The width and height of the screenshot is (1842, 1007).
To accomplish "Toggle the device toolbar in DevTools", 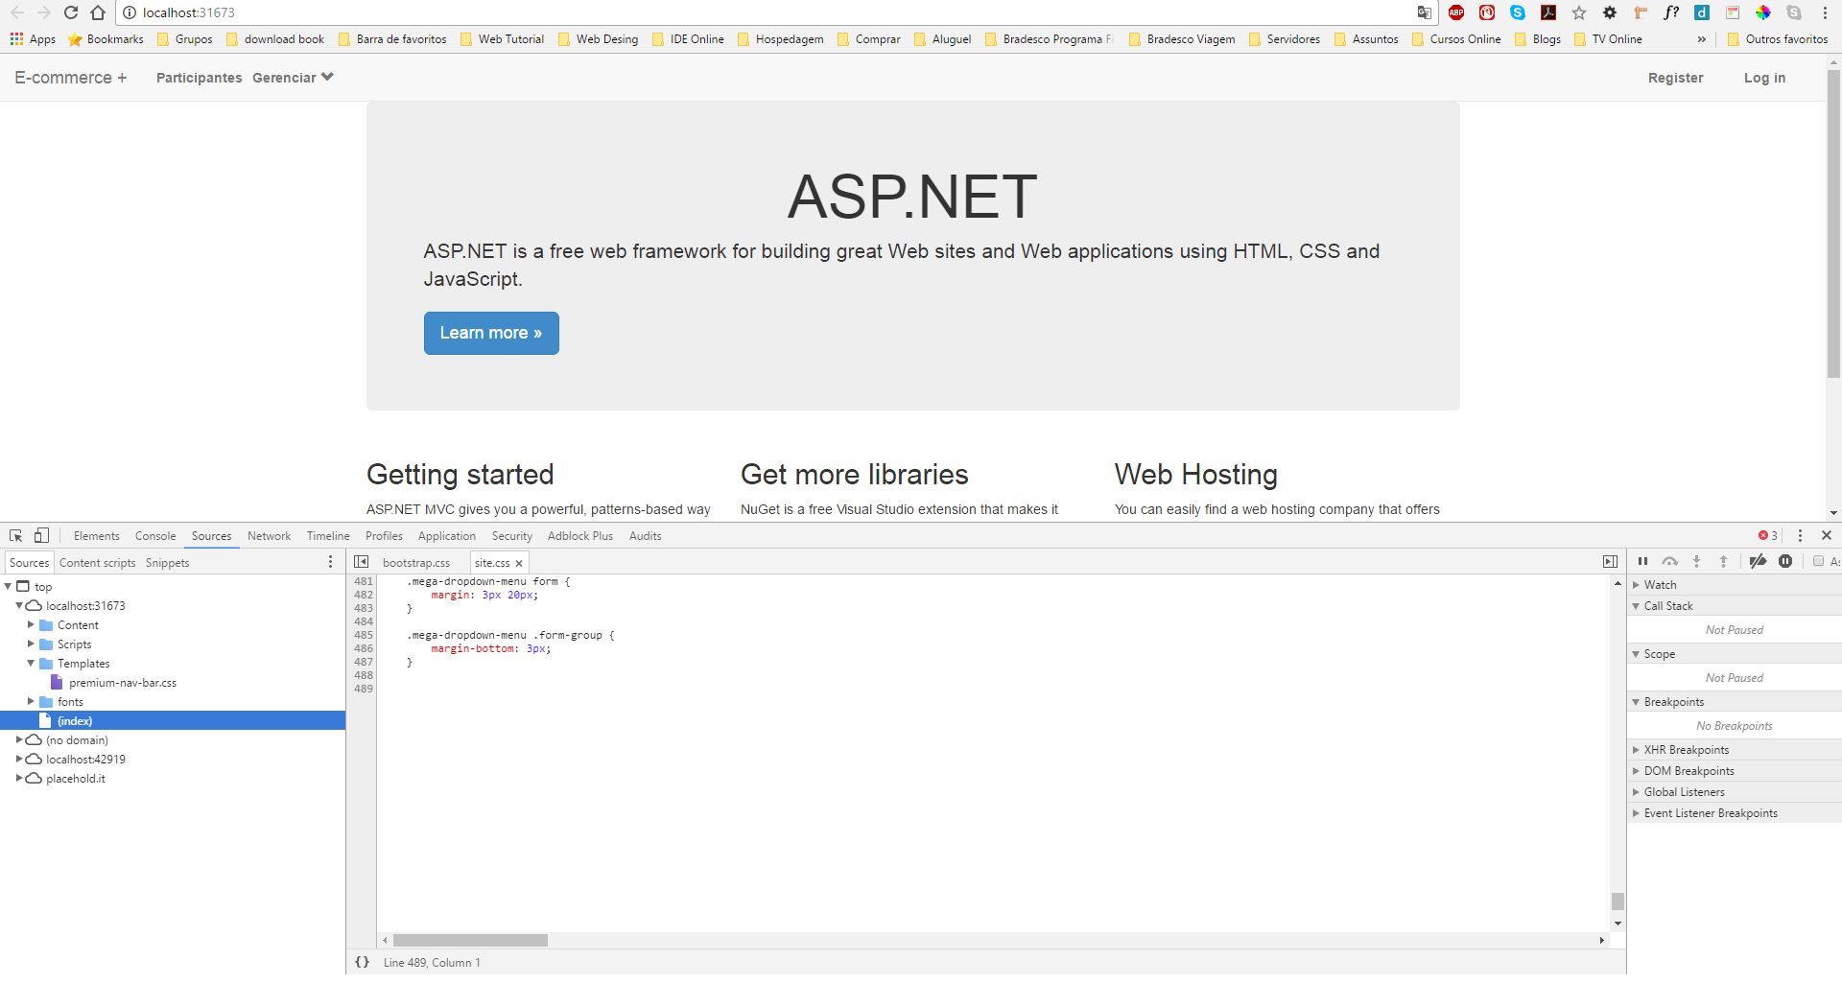I will coord(41,535).
